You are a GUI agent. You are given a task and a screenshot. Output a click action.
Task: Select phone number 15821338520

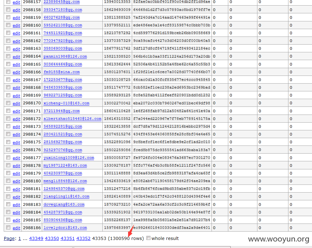(x=117, y=56)
